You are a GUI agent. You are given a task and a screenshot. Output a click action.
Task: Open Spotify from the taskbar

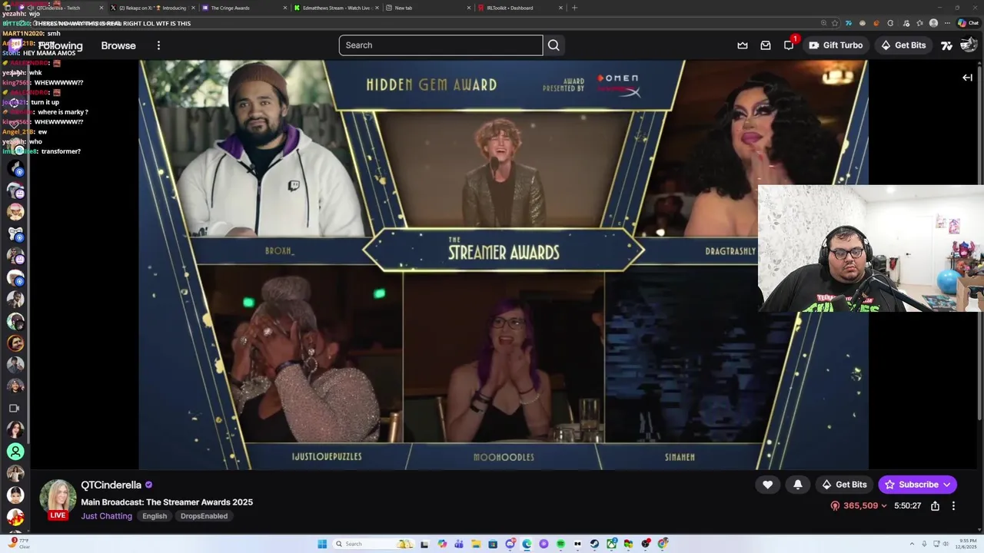point(560,544)
